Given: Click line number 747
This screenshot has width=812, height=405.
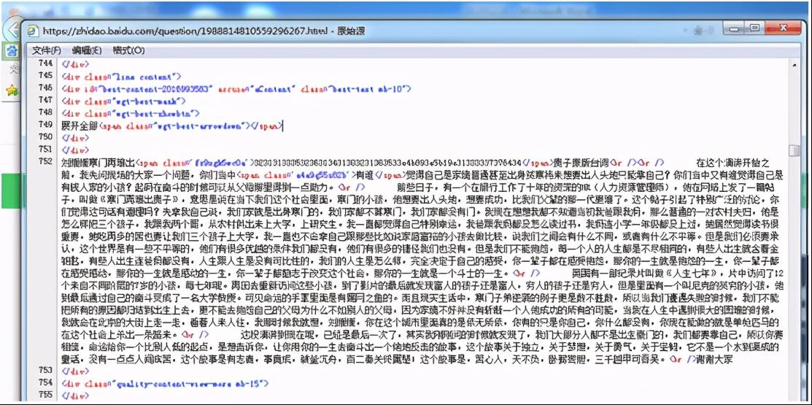Looking at the screenshot, I should click(x=45, y=100).
